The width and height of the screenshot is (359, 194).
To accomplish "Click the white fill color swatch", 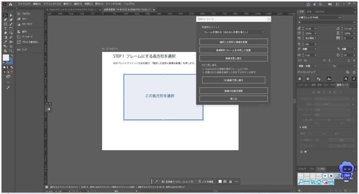I will coord(6,57).
